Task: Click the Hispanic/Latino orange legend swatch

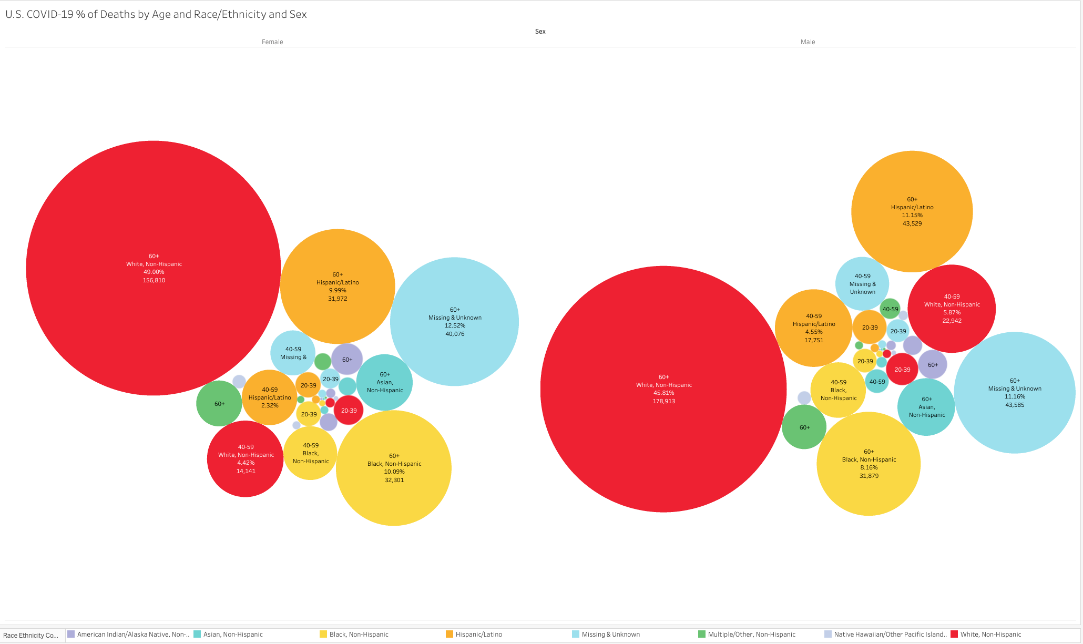Action: pos(449,634)
